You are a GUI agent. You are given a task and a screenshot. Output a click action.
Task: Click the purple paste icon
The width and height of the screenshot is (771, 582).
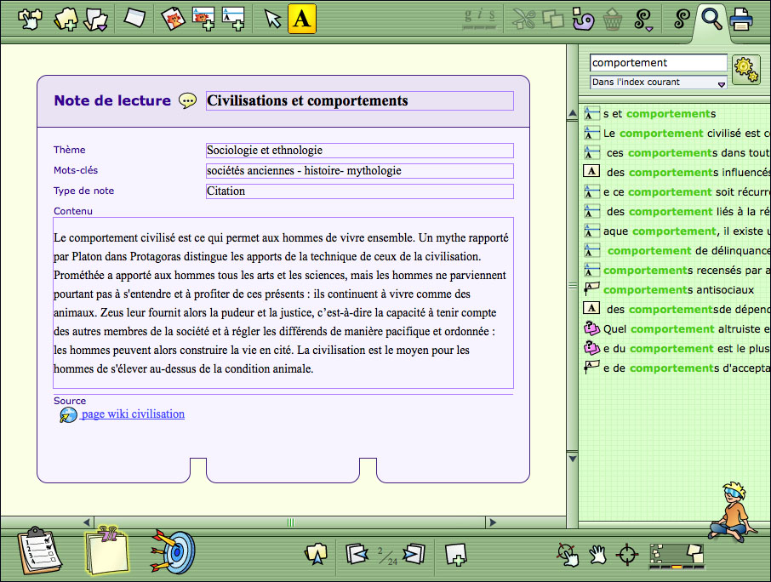pos(583,20)
